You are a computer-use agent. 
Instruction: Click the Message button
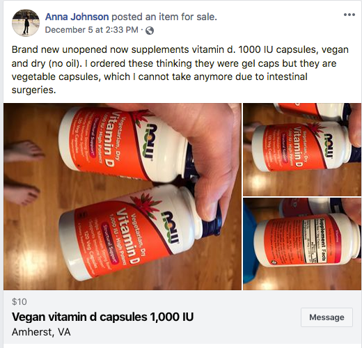pyautogui.click(x=326, y=317)
